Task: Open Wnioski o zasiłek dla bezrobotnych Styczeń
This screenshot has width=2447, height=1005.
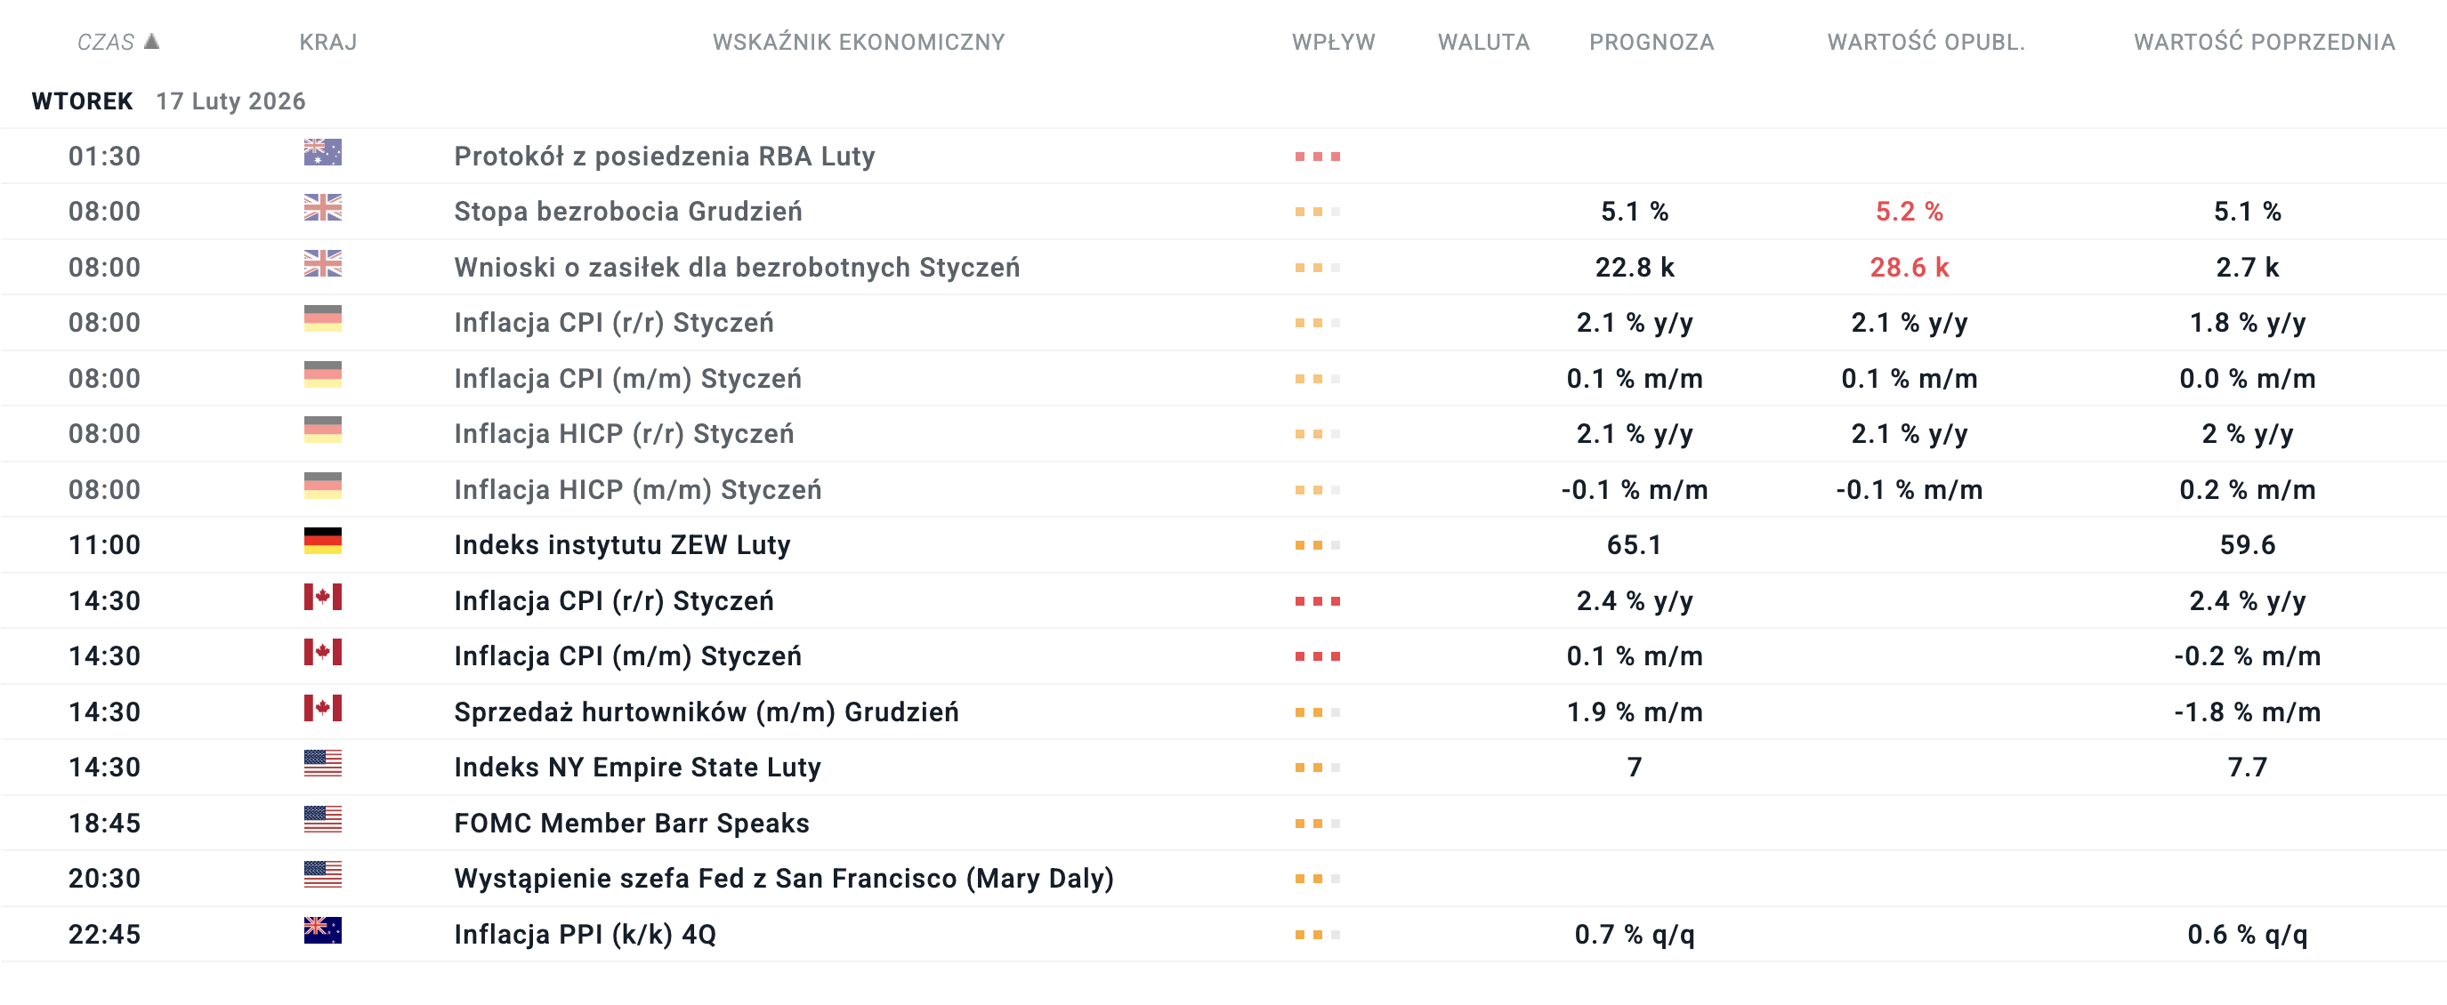Action: point(736,268)
